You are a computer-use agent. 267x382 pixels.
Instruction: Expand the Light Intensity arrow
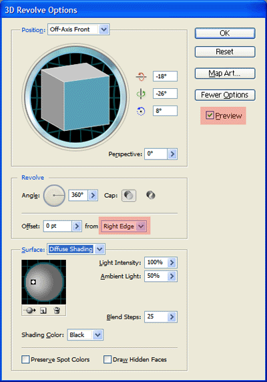pyautogui.click(x=172, y=262)
